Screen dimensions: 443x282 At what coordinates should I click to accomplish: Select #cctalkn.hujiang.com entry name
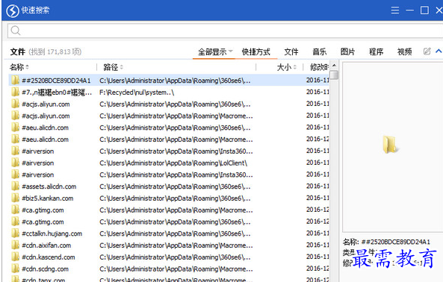[x=52, y=234]
